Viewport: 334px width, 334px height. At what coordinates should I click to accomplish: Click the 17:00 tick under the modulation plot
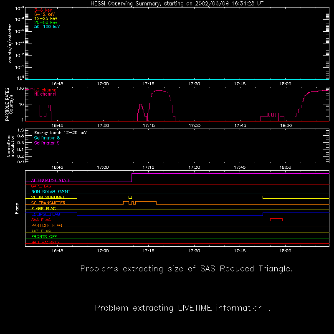[x=103, y=167]
